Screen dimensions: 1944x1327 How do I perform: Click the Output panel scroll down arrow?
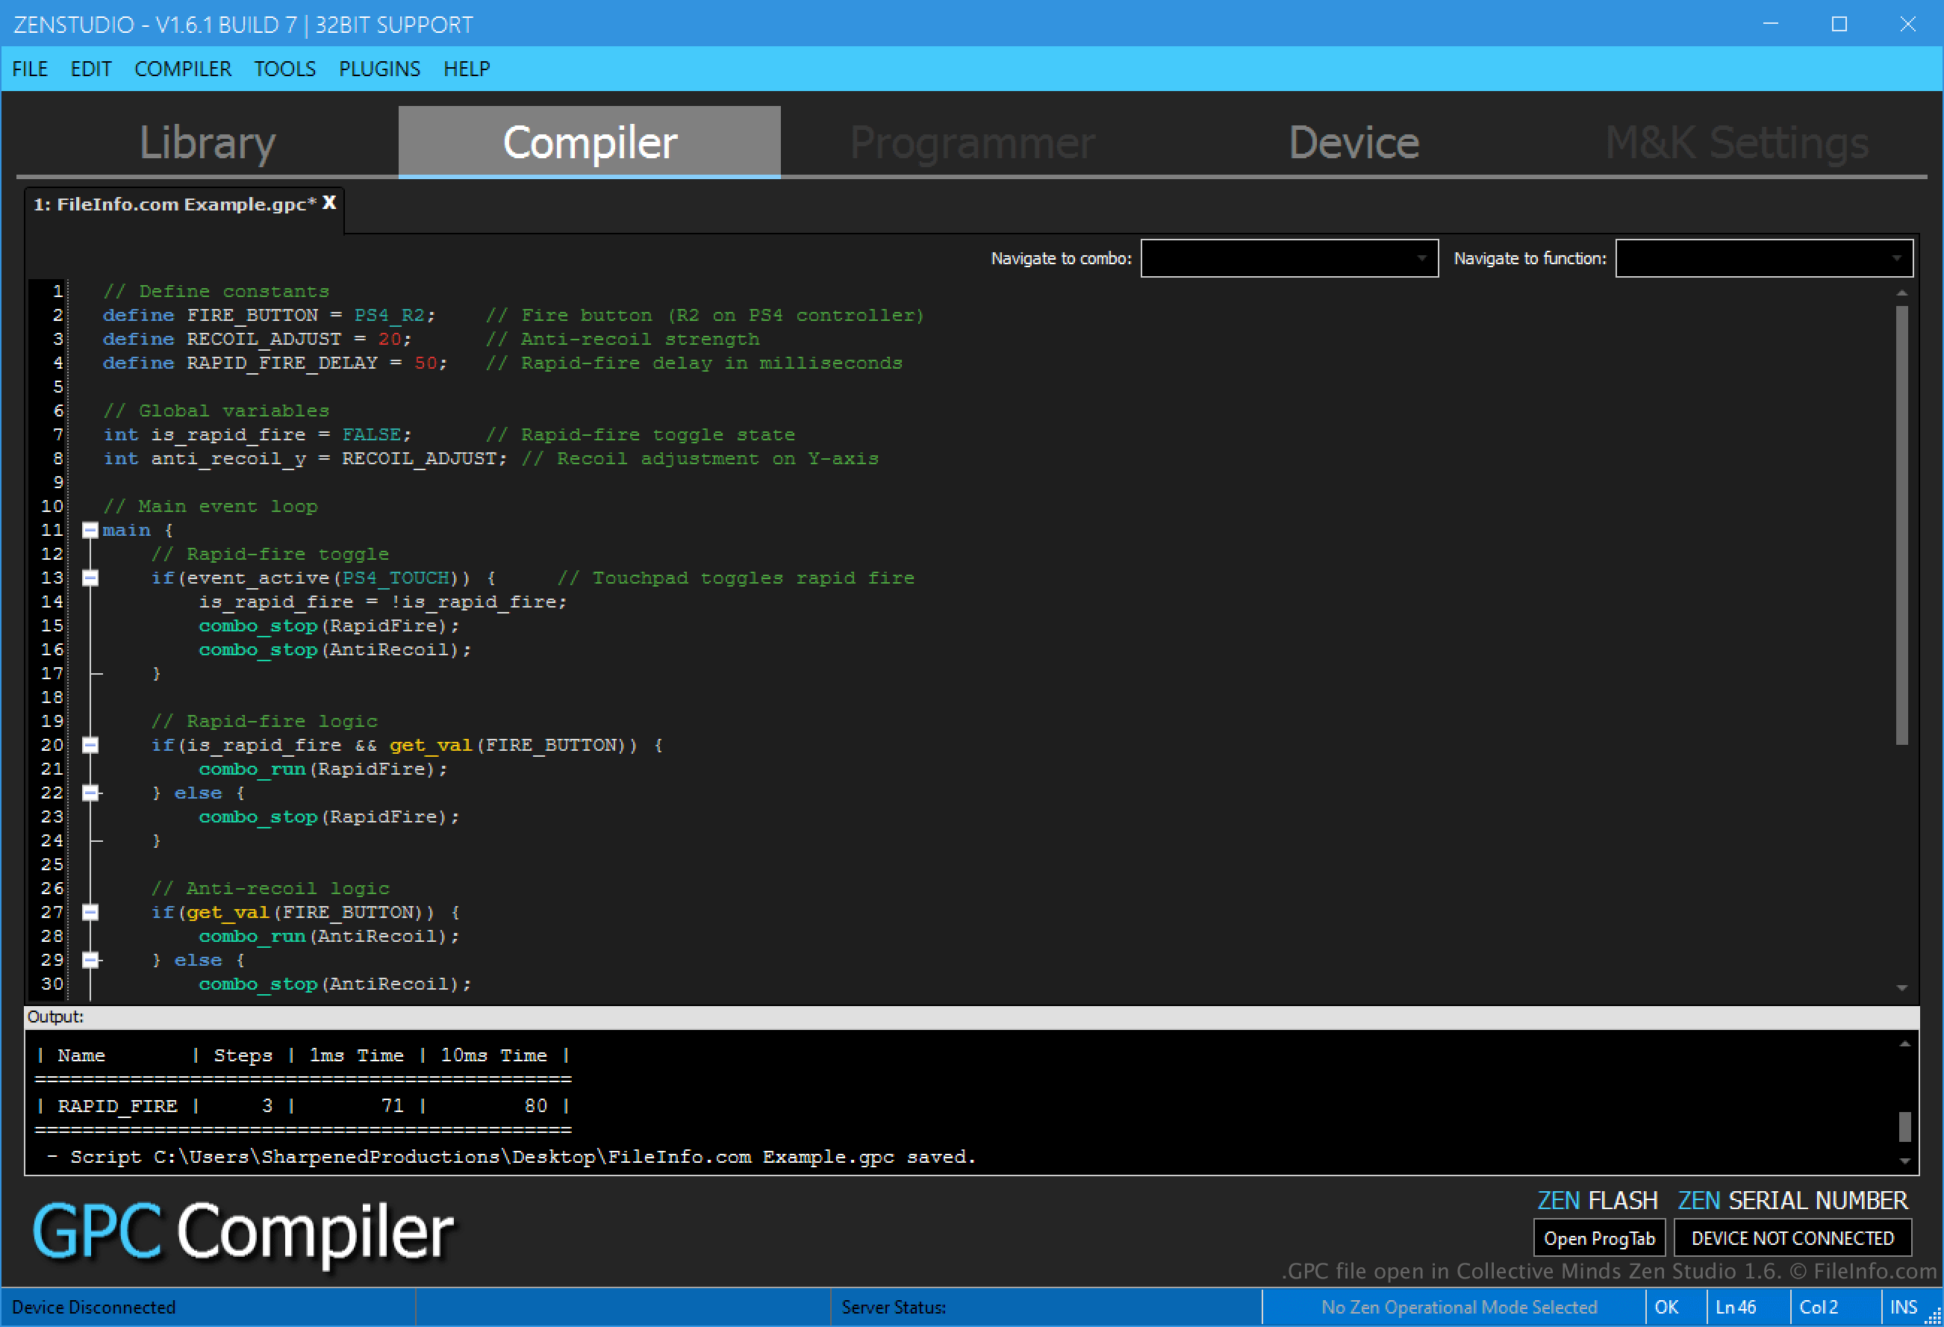(x=1904, y=1161)
